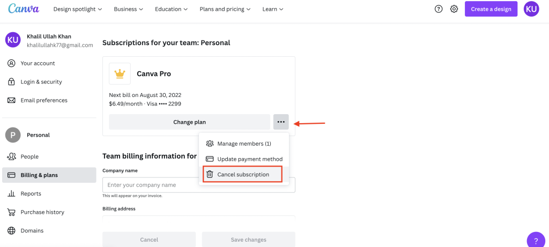Open the Plans and pricing dropdown
The image size is (549, 247).
[225, 9]
